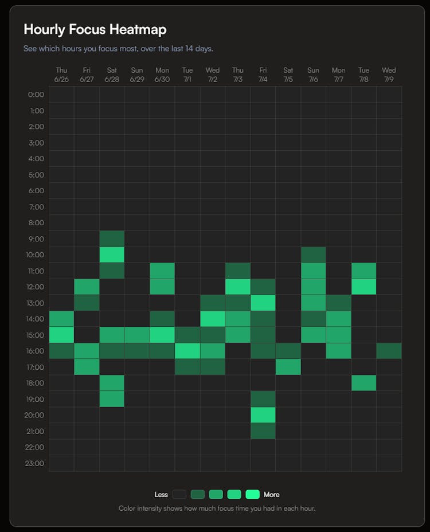Select the middle medium-green legend swatch
Screen dimensions: 430x532
coord(216,494)
